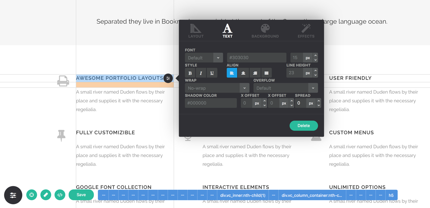Click paragraph under User Friendly heading

(x=374, y=101)
